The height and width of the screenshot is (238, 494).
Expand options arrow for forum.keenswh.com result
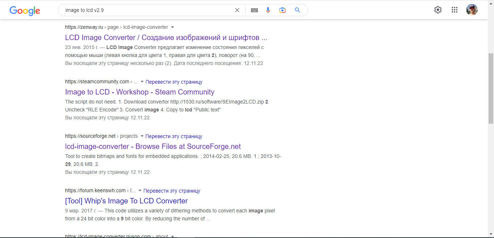[x=140, y=191]
